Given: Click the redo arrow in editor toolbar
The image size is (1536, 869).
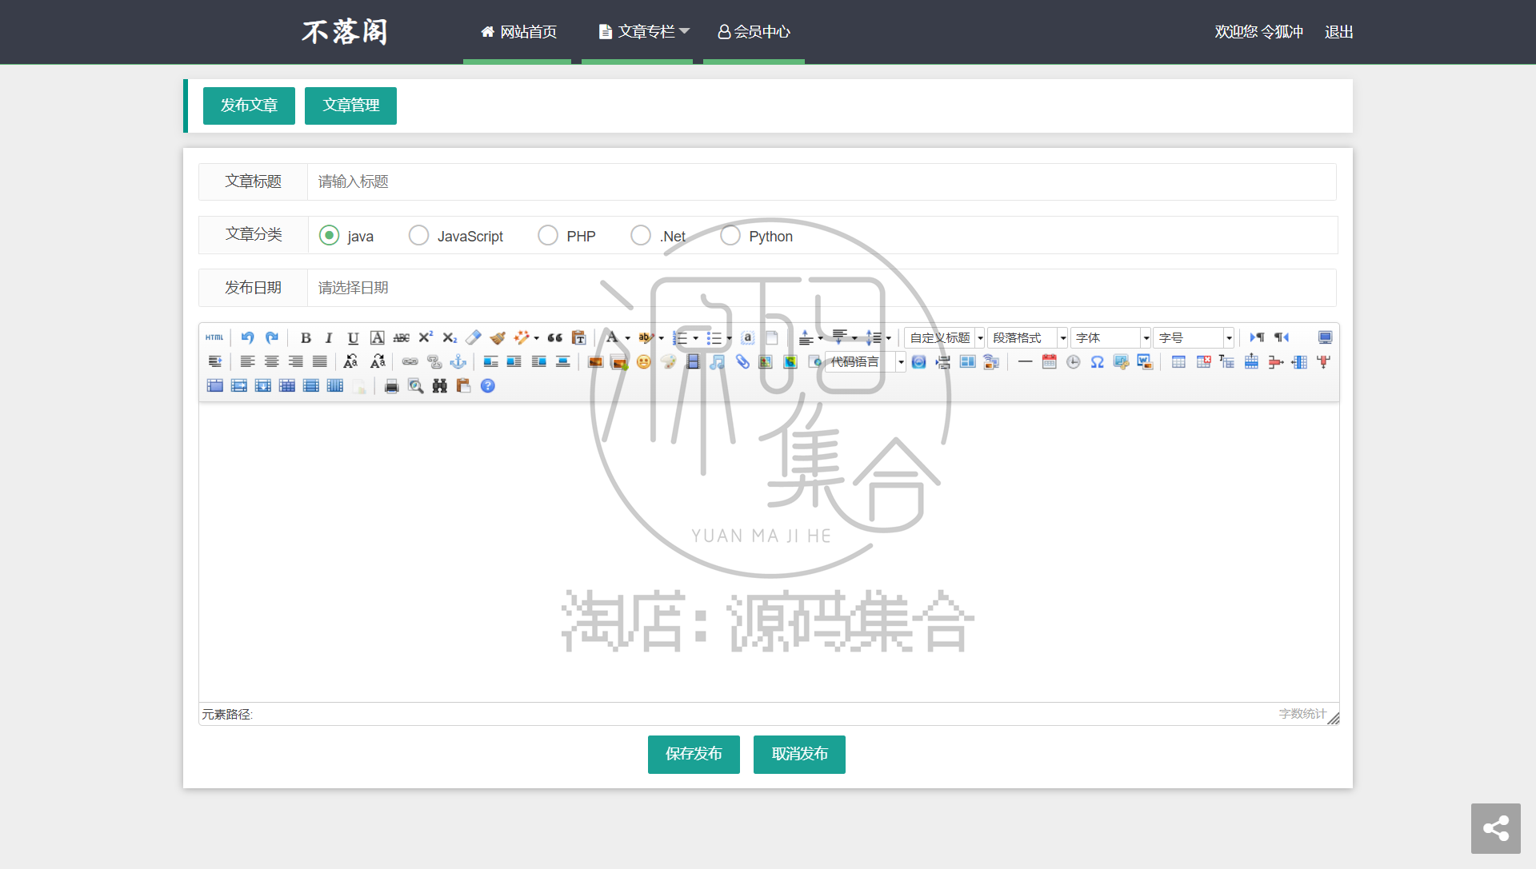Looking at the screenshot, I should [x=272, y=338].
